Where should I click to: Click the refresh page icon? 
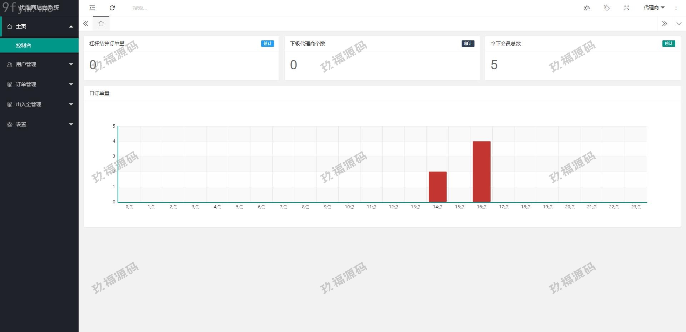point(112,8)
